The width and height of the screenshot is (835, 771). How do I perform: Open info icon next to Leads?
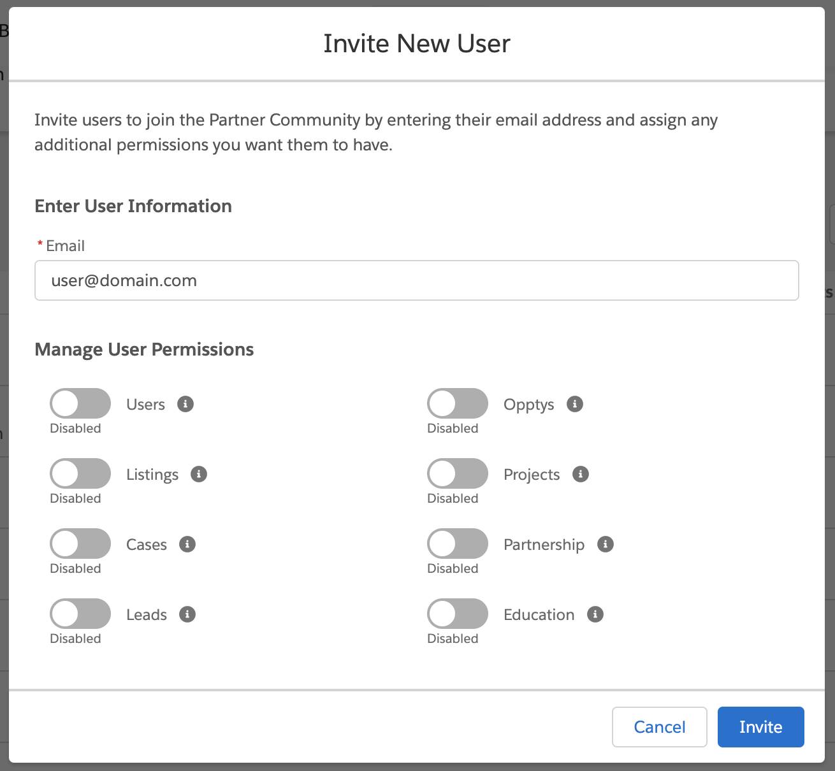pos(187,614)
